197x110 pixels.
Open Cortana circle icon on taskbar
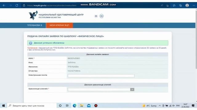[60, 106]
